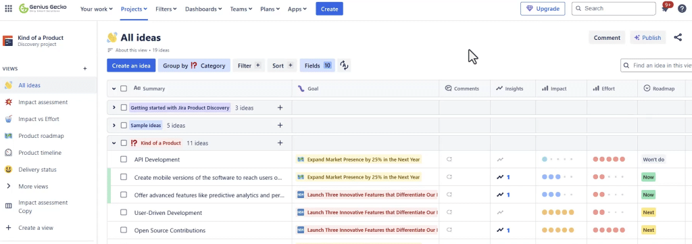Viewport: 692px width, 244px height.
Task: Select the User-Driven Development row checkbox
Action: coord(124,212)
